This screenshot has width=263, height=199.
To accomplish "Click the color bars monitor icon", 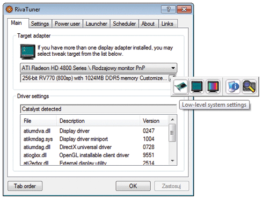I will [x=213, y=87].
